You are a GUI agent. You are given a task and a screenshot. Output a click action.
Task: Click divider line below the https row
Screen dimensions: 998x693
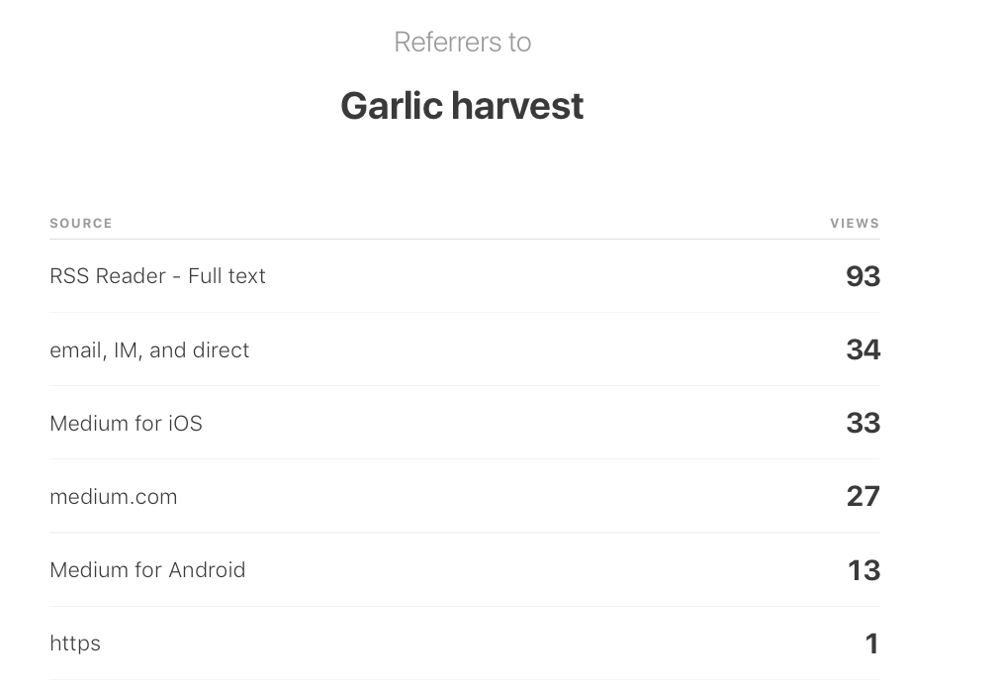465,680
